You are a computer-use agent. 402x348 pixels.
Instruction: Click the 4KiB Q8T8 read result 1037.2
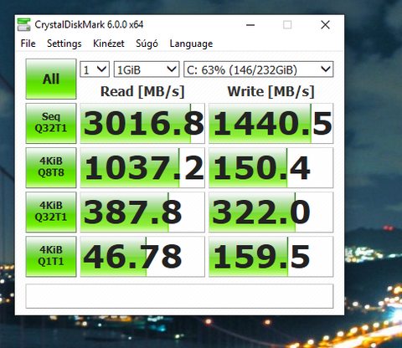click(x=142, y=167)
